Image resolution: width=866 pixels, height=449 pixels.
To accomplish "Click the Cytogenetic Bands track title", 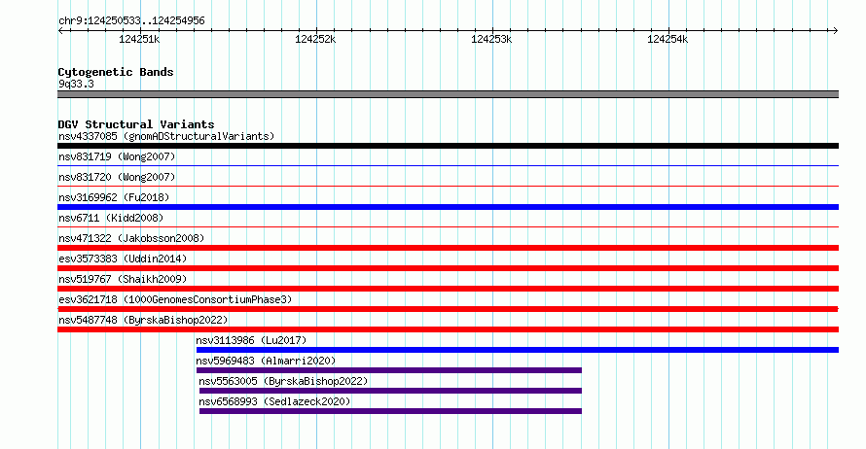I will coord(116,72).
